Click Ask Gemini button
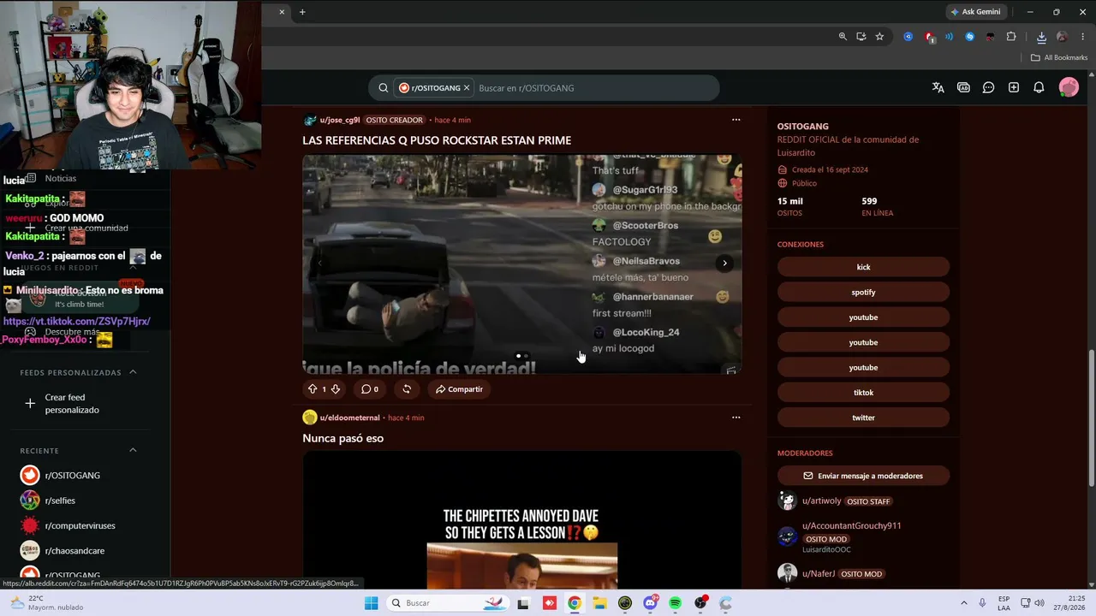The width and height of the screenshot is (1096, 616). coord(975,12)
